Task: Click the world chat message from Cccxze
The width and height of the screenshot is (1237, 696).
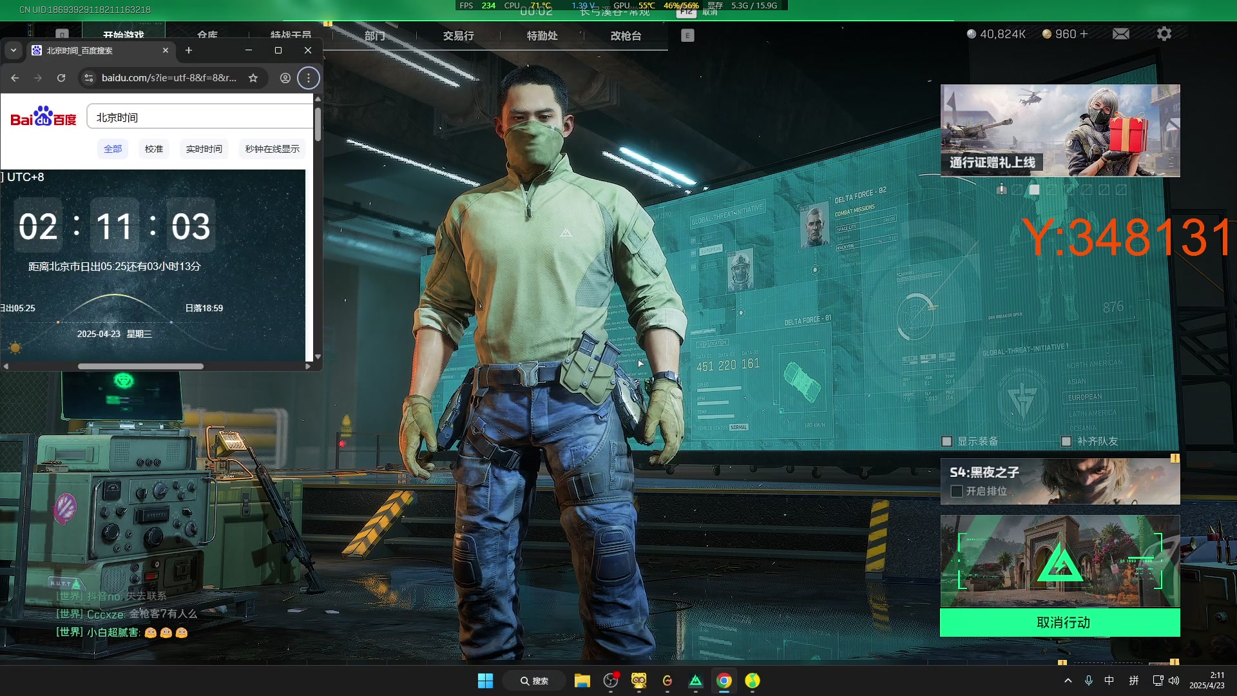Action: tap(127, 614)
